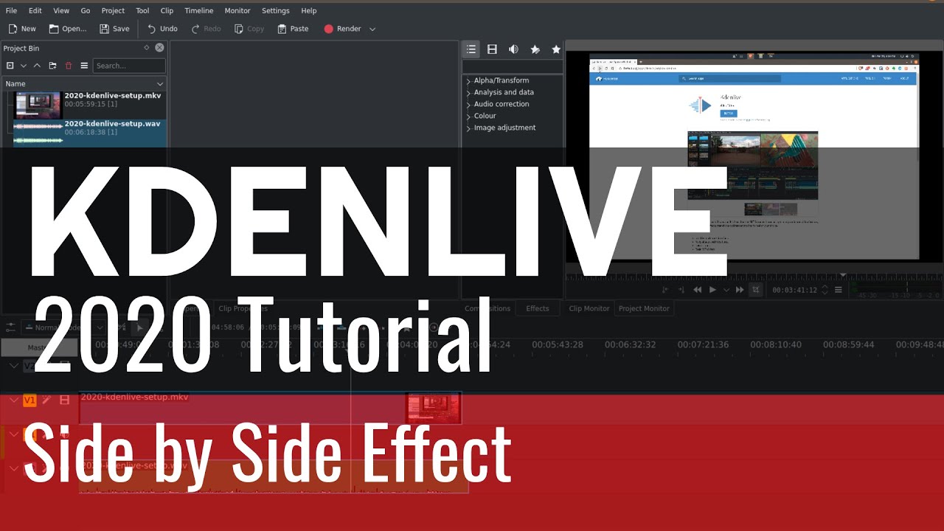Click the create folder icon in Project Bin
944x531 pixels.
tap(52, 66)
